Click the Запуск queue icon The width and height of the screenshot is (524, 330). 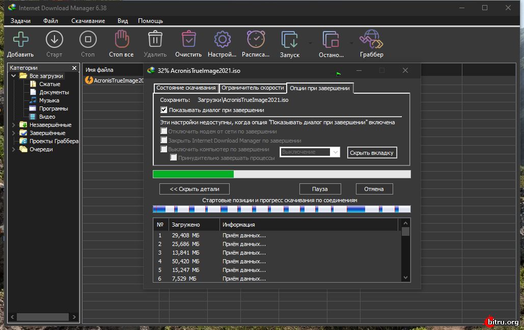tap(289, 39)
